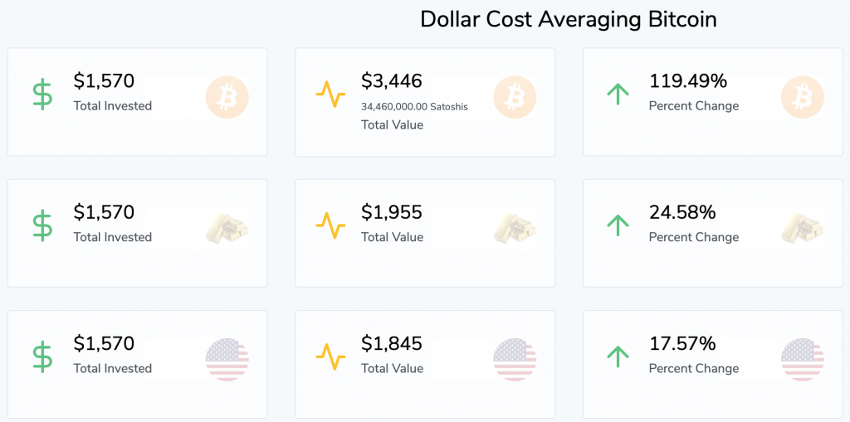850x422 pixels.
Task: Click the gold bars on gold Total Invested card
Action: click(x=227, y=228)
